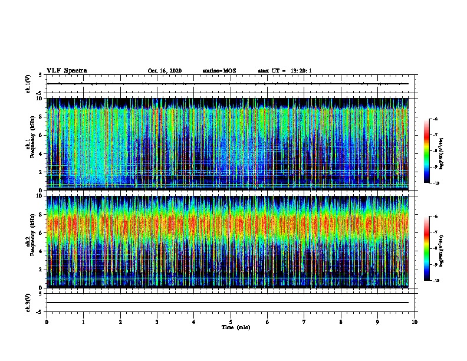Click the ch.2 spectrogram color scale bar
Screen dimensions: 467x361
tap(427, 248)
